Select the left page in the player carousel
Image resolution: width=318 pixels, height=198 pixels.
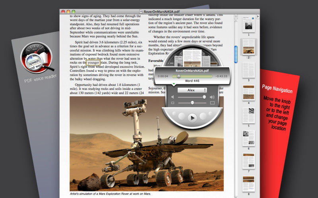(178, 61)
